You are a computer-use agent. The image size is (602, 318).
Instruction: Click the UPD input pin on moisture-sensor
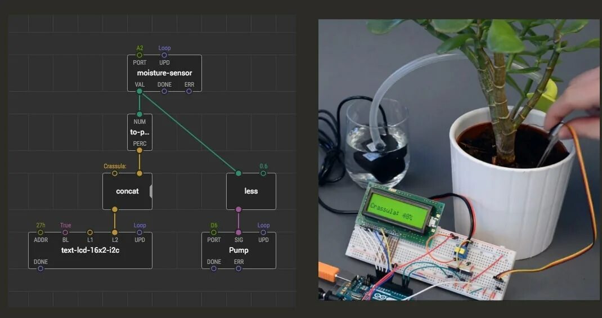(164, 55)
